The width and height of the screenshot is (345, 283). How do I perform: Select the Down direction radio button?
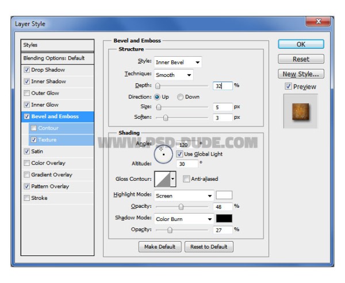pyautogui.click(x=180, y=97)
